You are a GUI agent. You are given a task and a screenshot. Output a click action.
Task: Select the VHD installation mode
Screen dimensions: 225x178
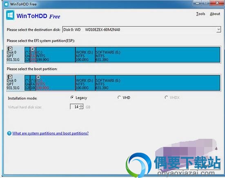(124, 98)
